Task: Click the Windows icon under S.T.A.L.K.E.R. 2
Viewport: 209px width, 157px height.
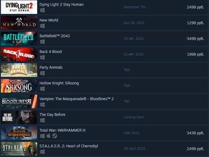Action: tap(42, 152)
